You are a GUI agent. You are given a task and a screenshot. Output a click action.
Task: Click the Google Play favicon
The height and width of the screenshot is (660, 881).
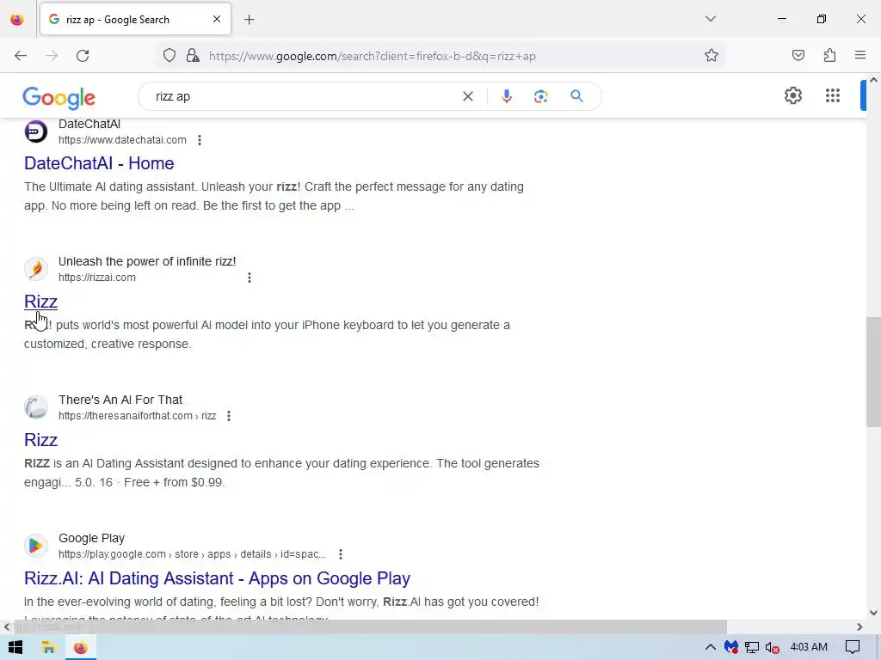[x=36, y=546]
